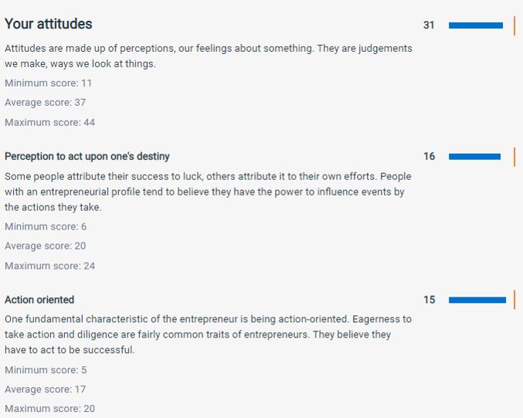523x418 pixels.
Task: Click the "Maximum score: 20" line
Action: (49, 409)
